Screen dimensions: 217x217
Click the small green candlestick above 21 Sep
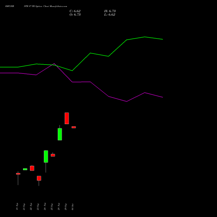(x=25, y=169)
